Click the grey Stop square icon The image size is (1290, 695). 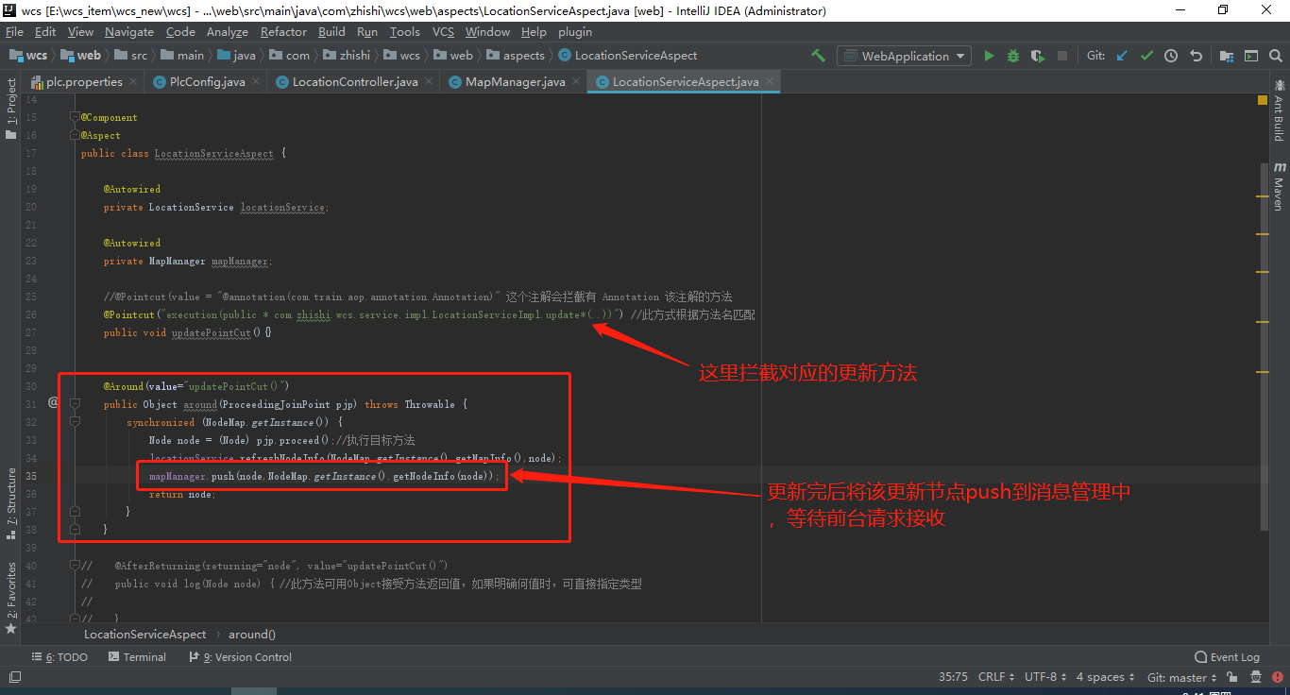tap(1062, 56)
